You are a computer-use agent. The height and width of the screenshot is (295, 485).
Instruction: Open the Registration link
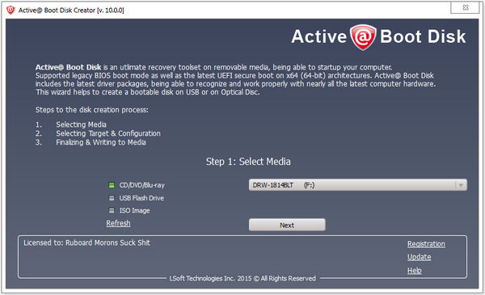426,244
